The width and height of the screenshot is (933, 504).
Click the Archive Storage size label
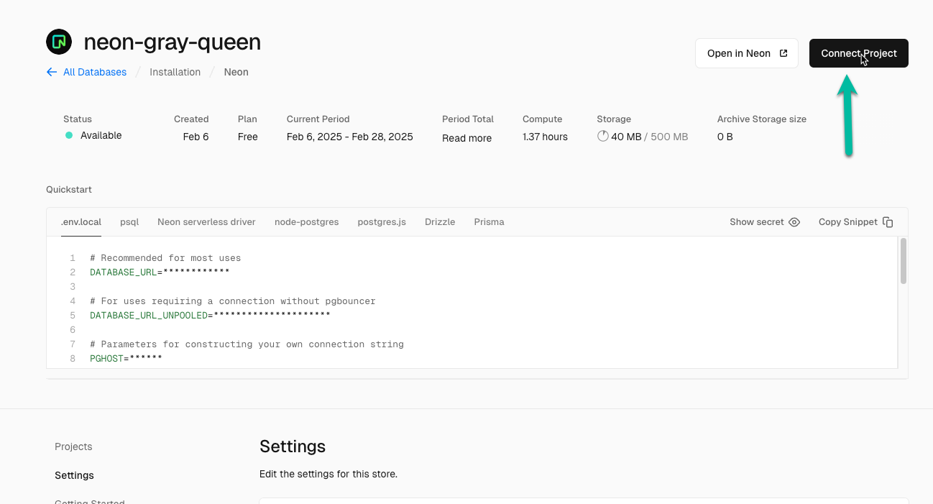point(762,119)
